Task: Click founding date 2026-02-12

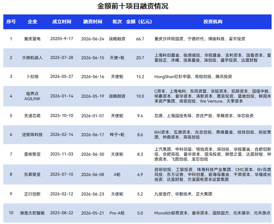Action: (62, 194)
